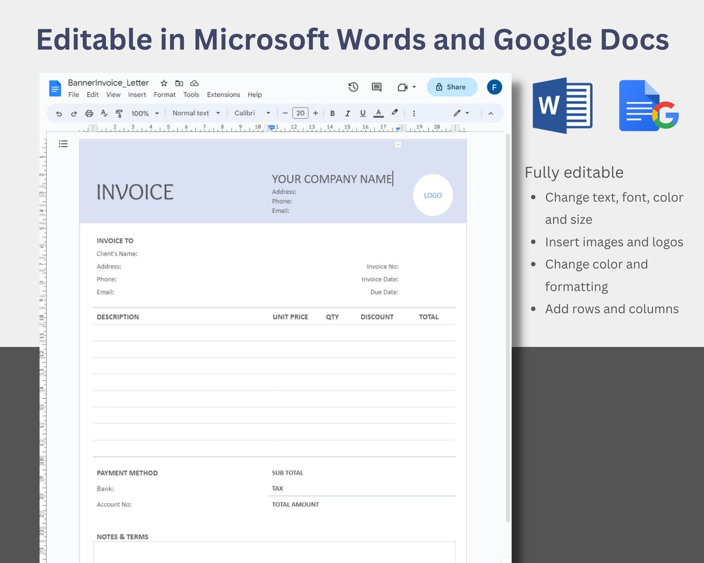Toggle Underline formatting

(x=362, y=113)
